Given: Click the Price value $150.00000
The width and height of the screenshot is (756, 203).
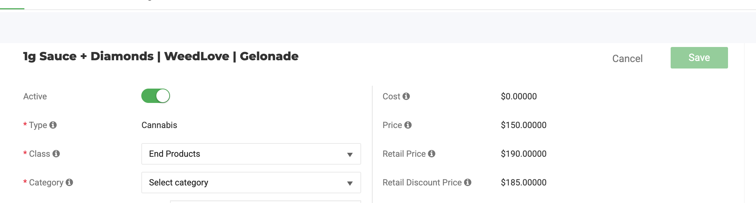Looking at the screenshot, I should pos(524,125).
